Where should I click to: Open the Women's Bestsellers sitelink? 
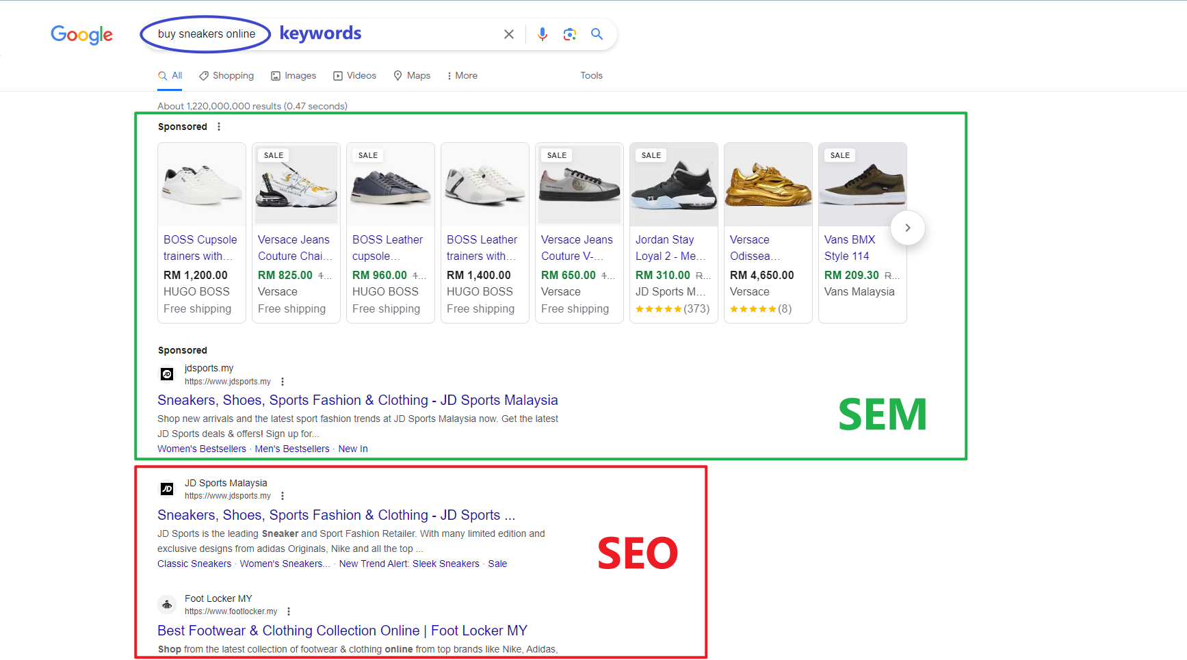coord(202,449)
